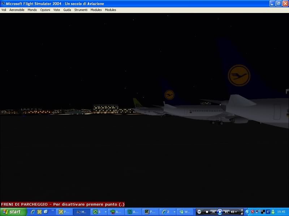
Task: Click the Windows start button
Action: point(13,212)
